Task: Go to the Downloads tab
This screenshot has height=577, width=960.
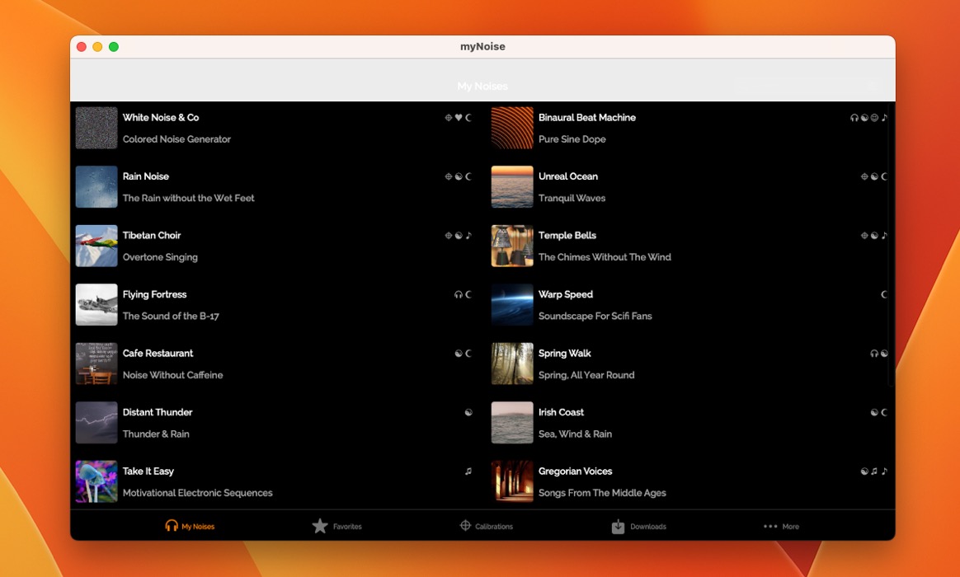Action: (x=638, y=526)
